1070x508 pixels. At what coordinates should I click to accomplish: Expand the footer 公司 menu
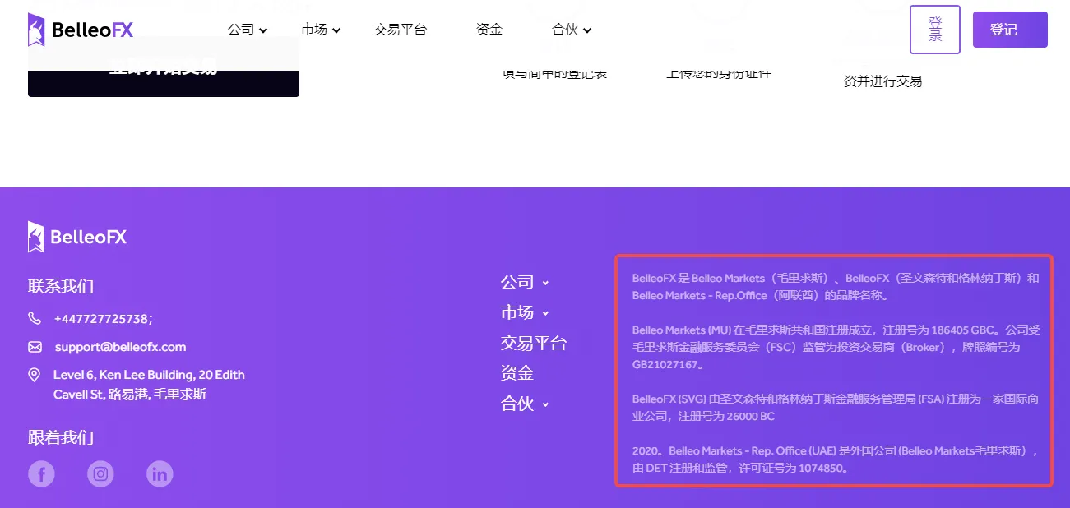525,282
